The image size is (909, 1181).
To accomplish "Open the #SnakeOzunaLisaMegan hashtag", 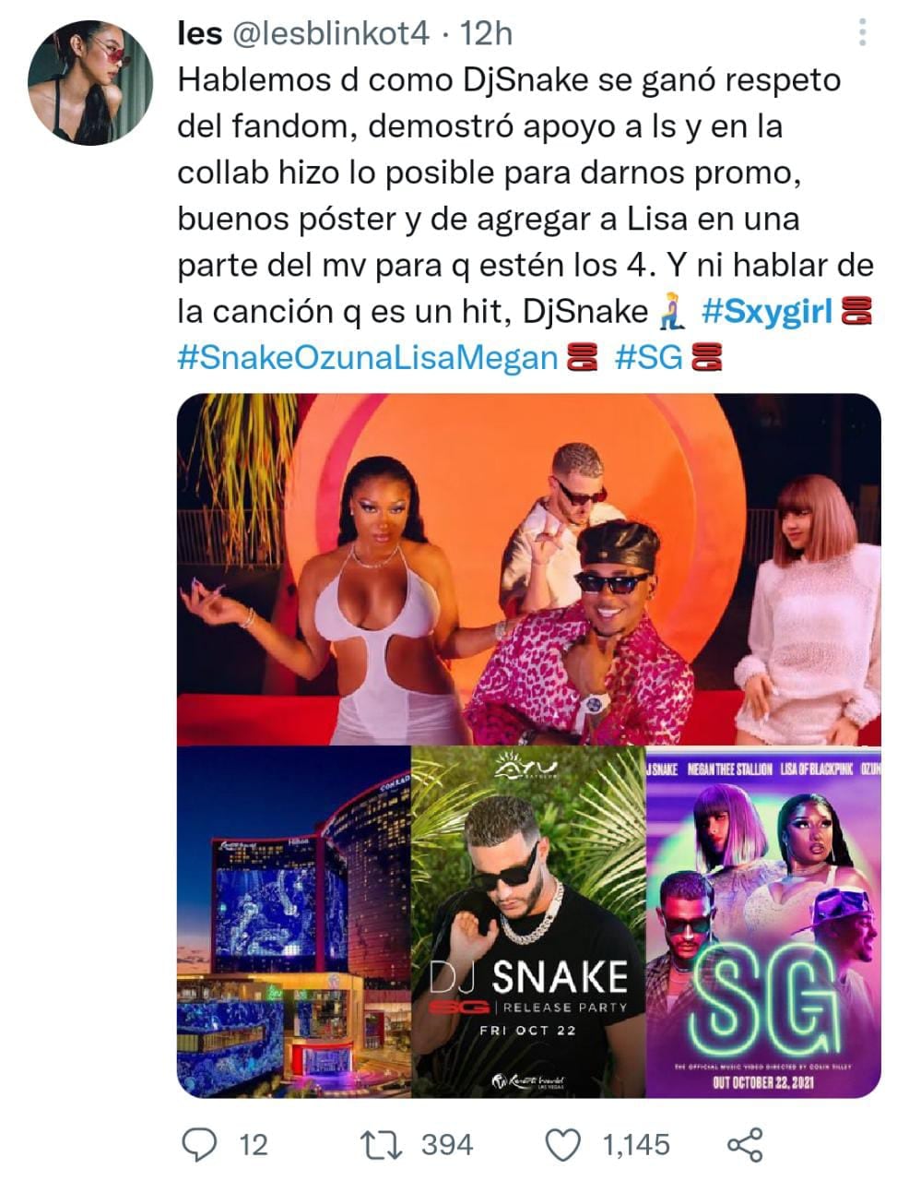I will [x=368, y=358].
